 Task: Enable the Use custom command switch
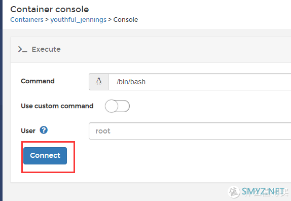[x=117, y=106]
